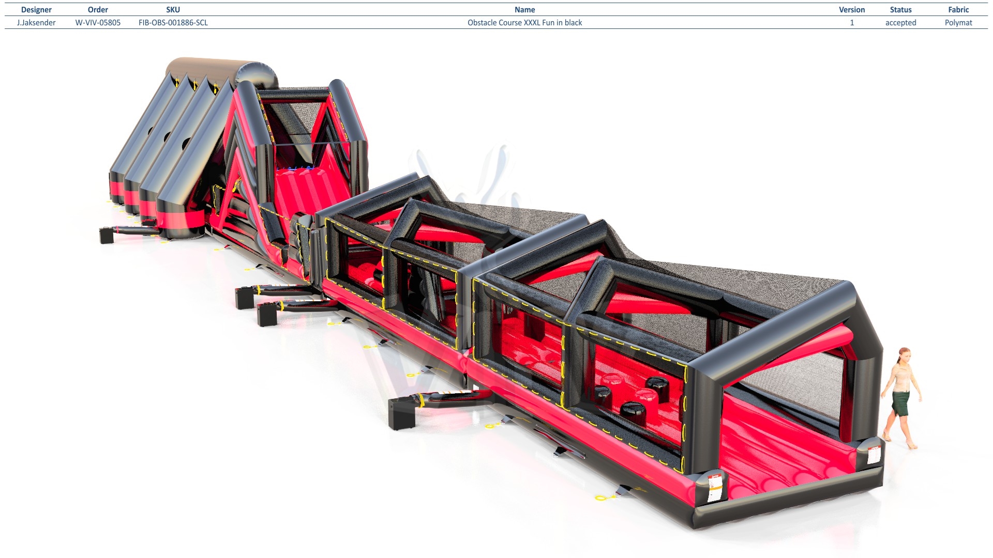Click the Order column header
993x558 pixels.
point(98,10)
